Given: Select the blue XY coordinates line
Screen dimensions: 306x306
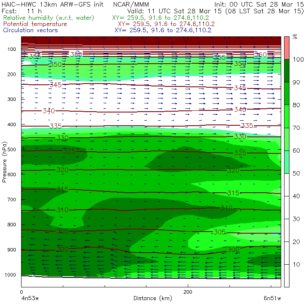Looking at the screenshot, I should coord(163,30).
